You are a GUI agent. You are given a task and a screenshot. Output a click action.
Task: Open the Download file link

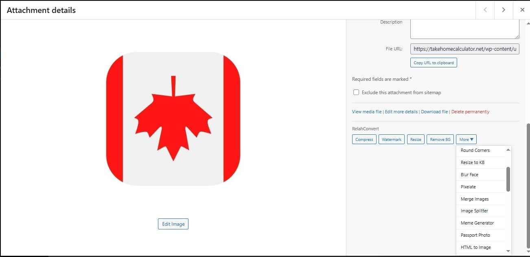point(434,112)
